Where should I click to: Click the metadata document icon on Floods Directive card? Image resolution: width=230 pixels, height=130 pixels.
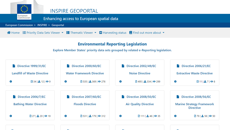82,116
